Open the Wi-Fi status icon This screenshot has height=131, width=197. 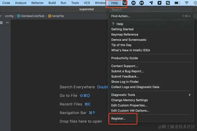[187, 3]
